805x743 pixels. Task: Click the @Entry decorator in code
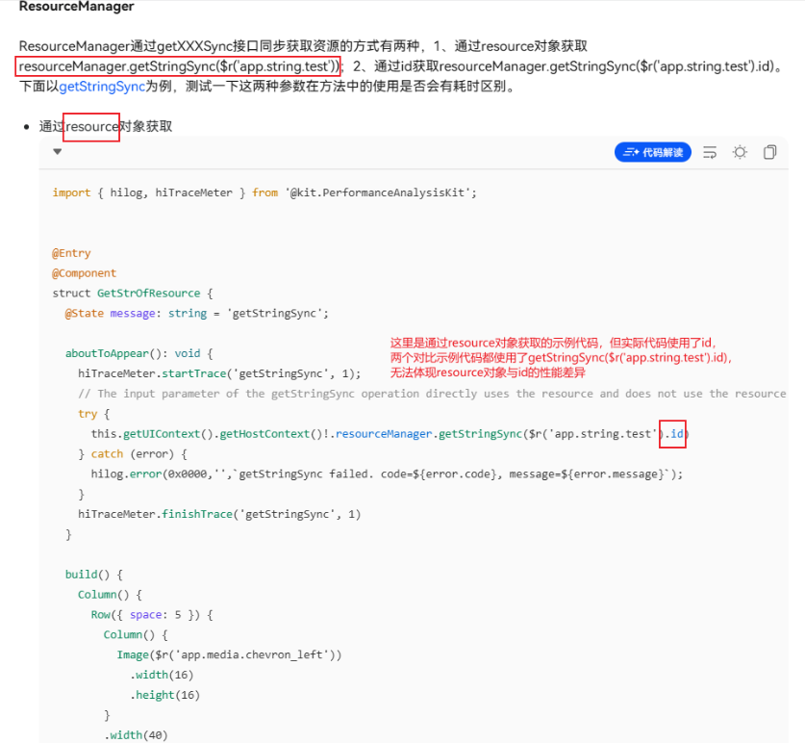(71, 253)
